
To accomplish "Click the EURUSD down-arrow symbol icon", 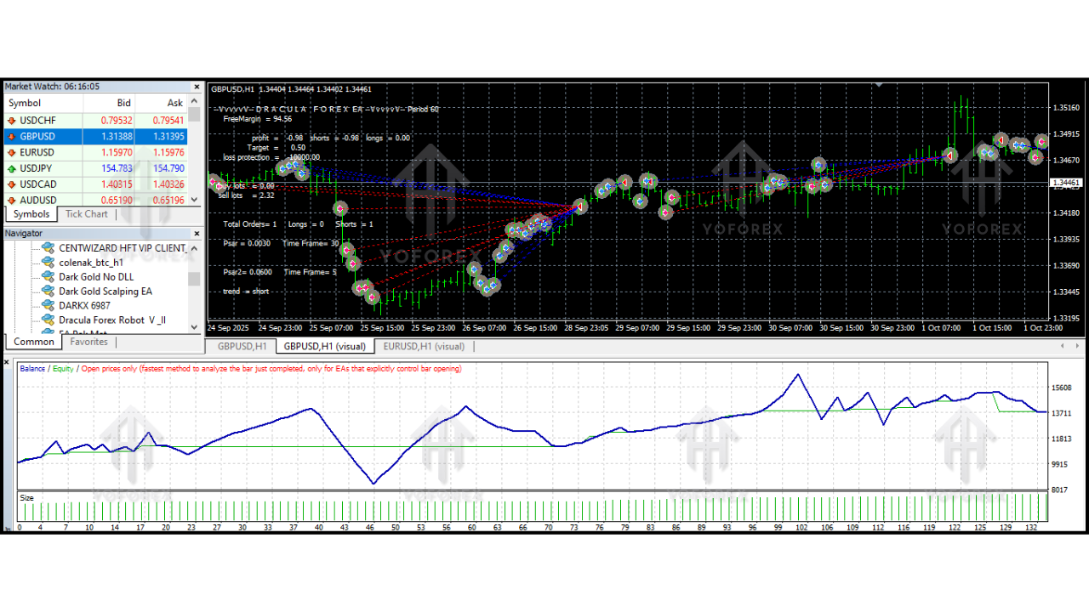I will 12,152.
